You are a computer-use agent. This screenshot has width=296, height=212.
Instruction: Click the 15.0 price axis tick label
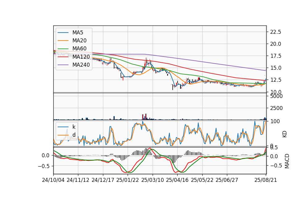[x=276, y=68]
